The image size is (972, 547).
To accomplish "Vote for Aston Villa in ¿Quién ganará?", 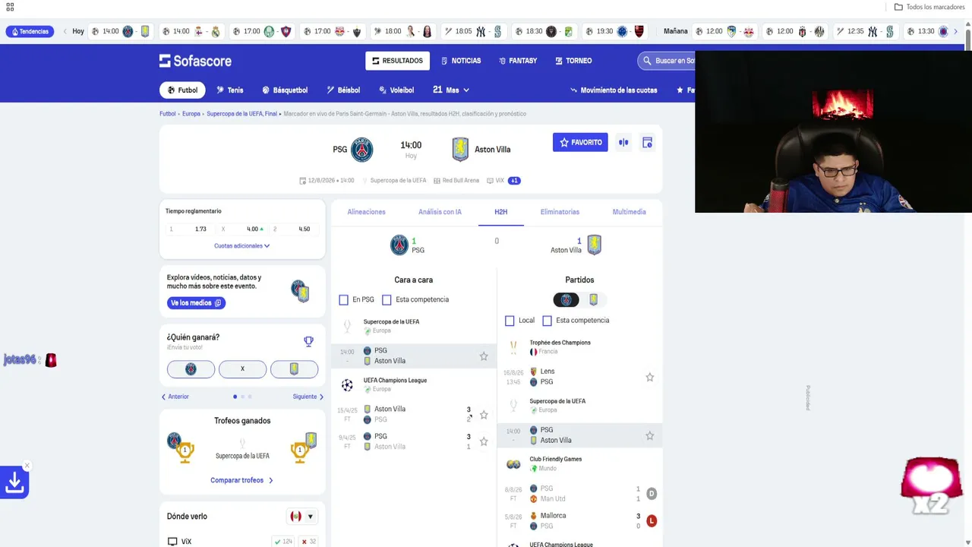I will point(294,369).
